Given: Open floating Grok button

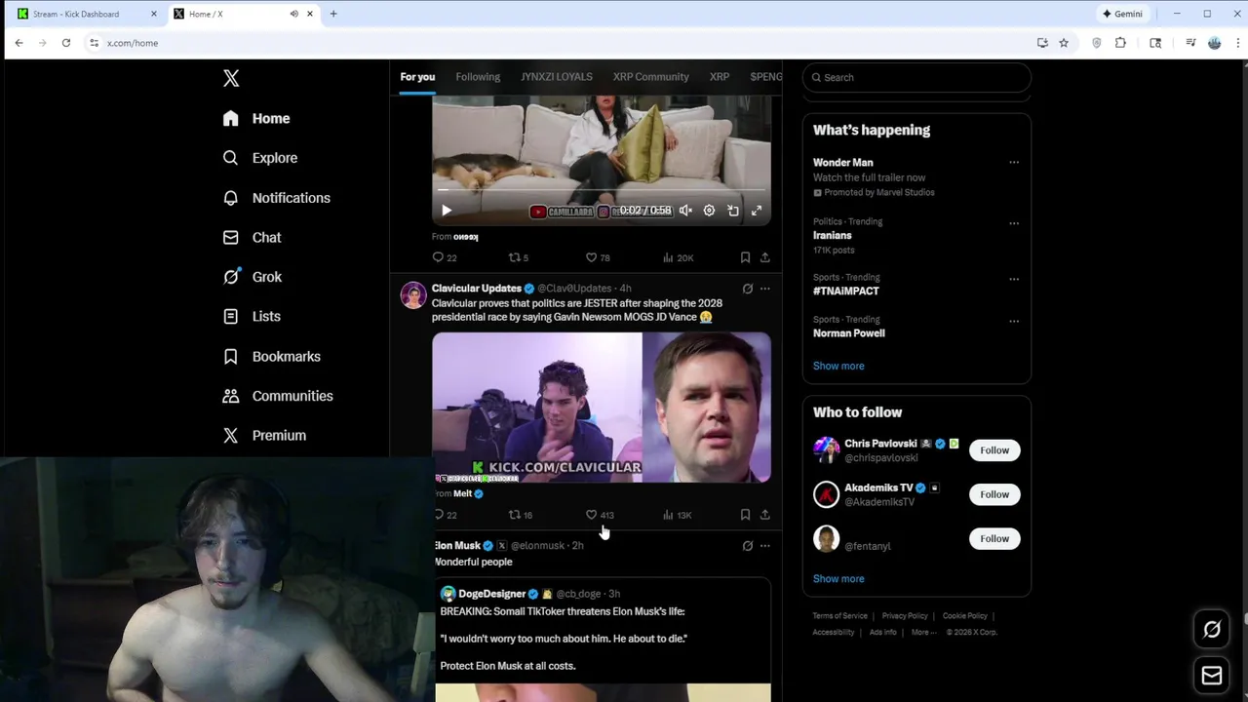Looking at the screenshot, I should (x=1212, y=630).
